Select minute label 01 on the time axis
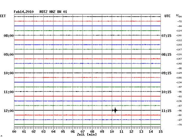 point(24,132)
